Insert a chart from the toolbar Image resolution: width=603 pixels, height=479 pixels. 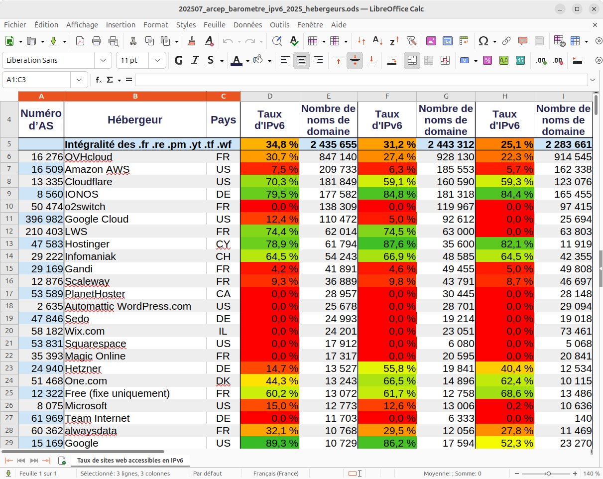(x=448, y=41)
